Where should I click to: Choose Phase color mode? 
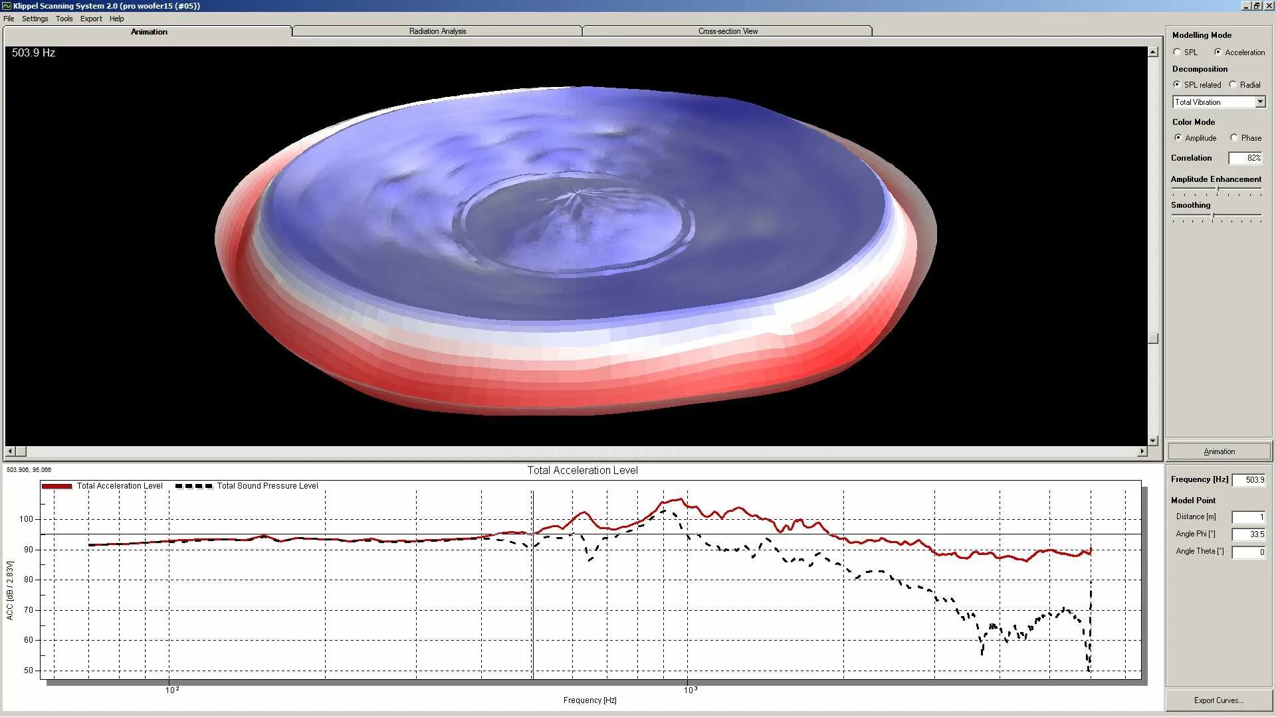click(1234, 137)
